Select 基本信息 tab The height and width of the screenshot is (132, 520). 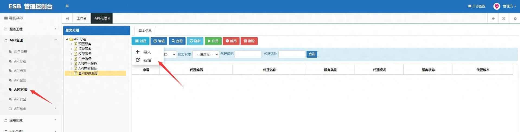[x=145, y=31]
